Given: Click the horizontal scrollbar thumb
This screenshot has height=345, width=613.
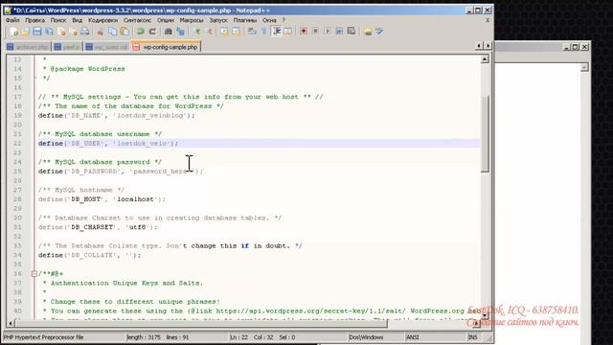Looking at the screenshot, I should 202,324.
